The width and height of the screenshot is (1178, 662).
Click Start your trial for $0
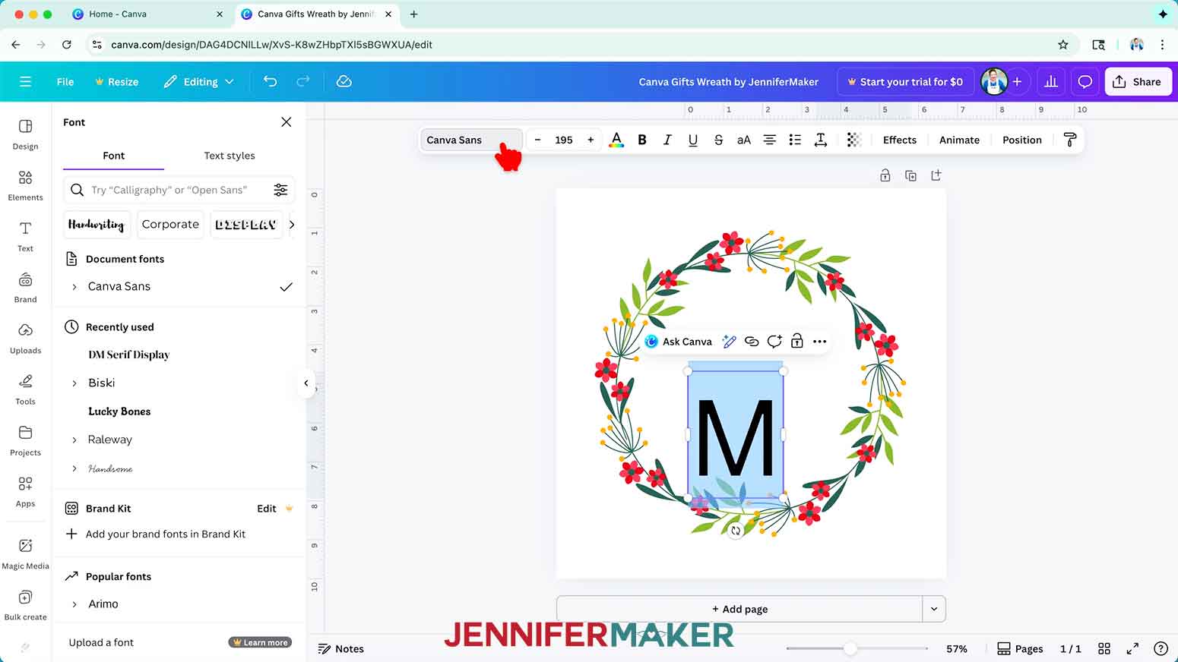click(905, 81)
